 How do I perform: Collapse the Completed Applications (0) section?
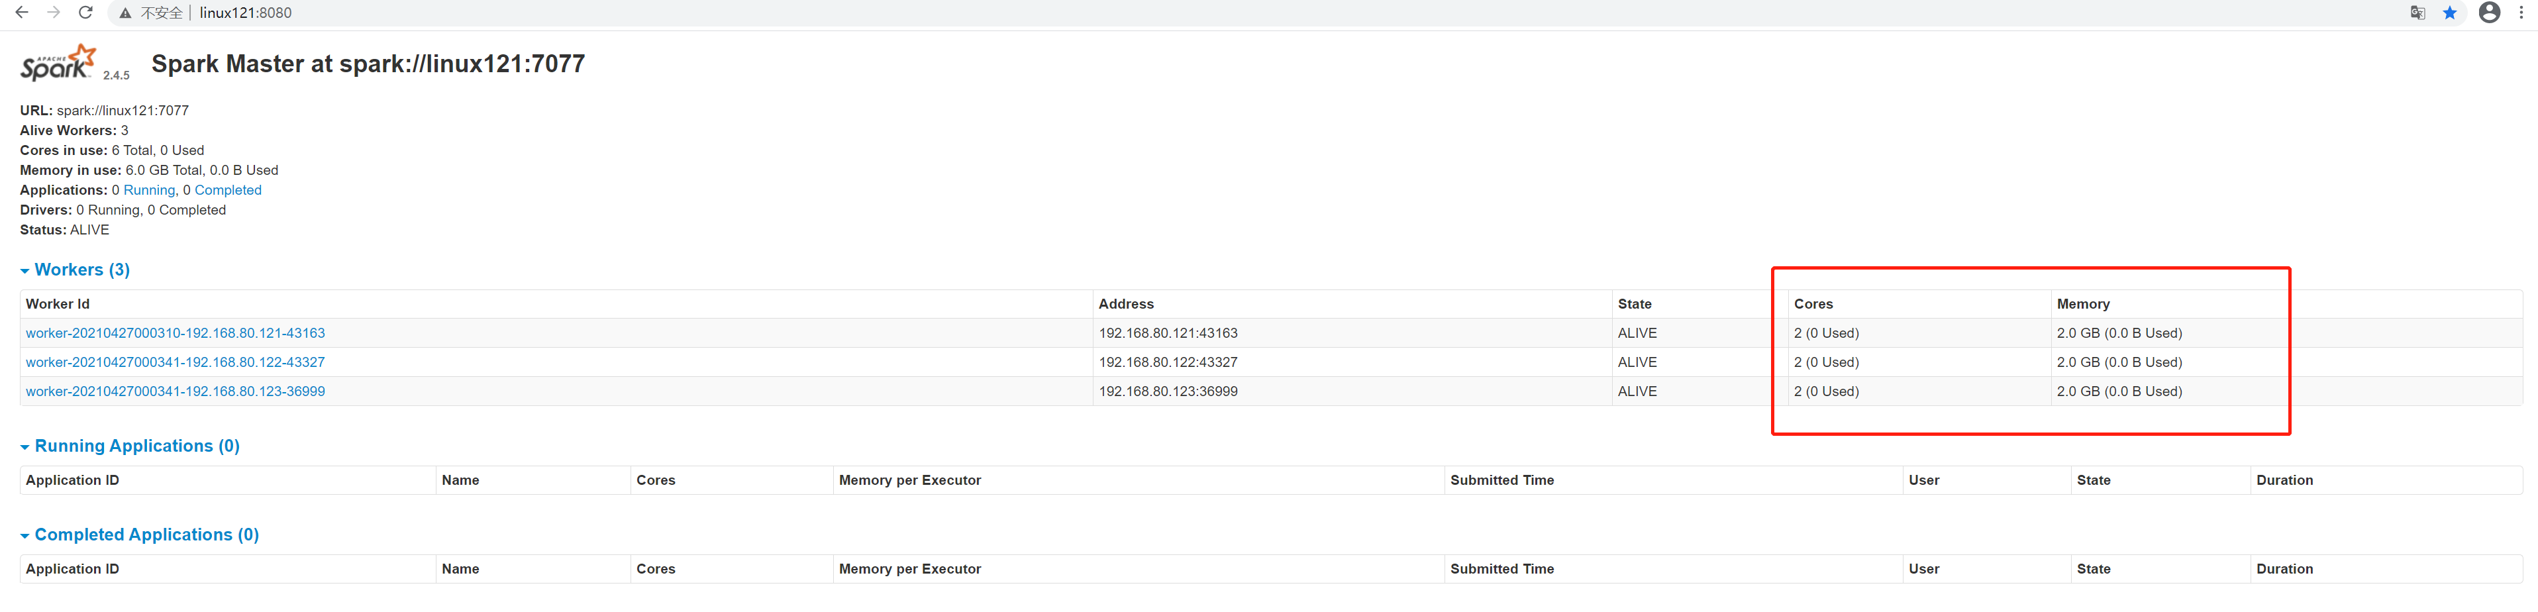click(x=140, y=535)
